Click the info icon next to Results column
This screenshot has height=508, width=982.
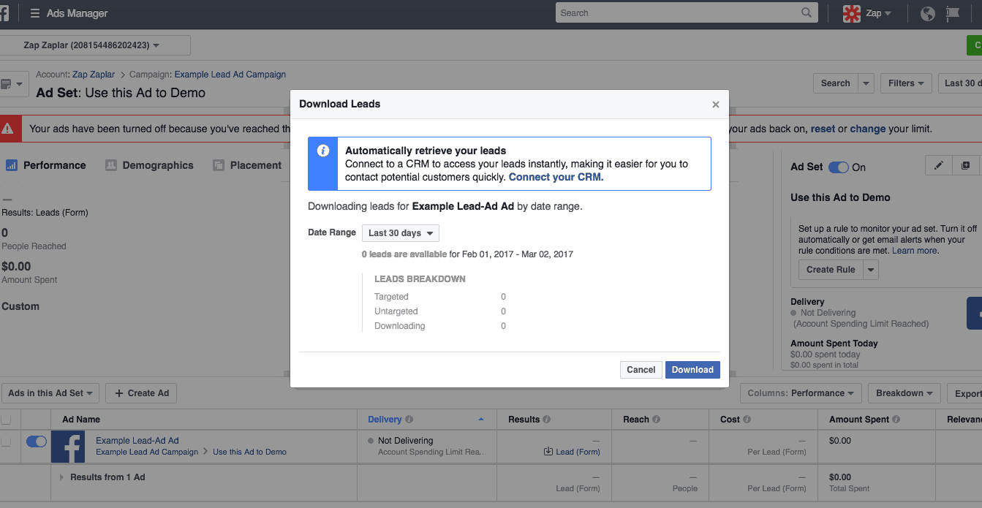pyautogui.click(x=547, y=420)
